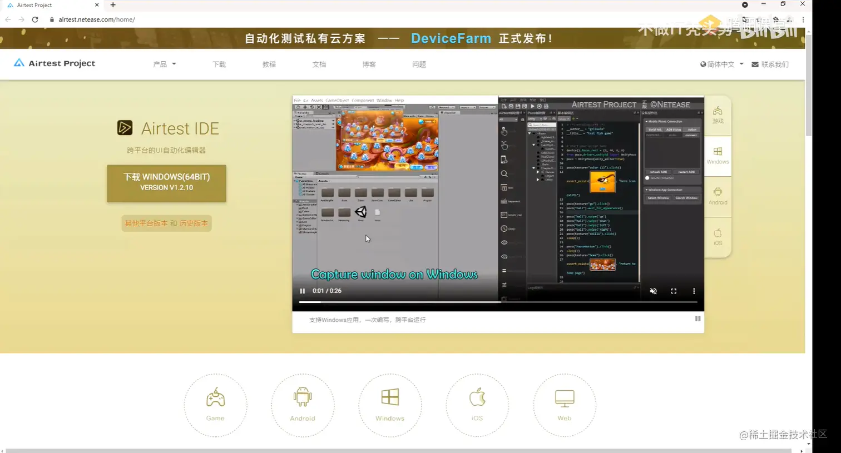Click the Airtest IDE play-logo icon

tap(125, 128)
